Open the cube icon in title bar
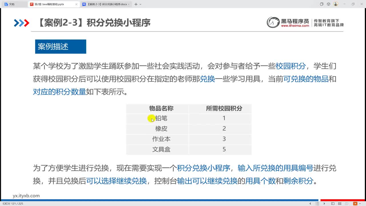The image size is (366, 206). coord(329,4)
